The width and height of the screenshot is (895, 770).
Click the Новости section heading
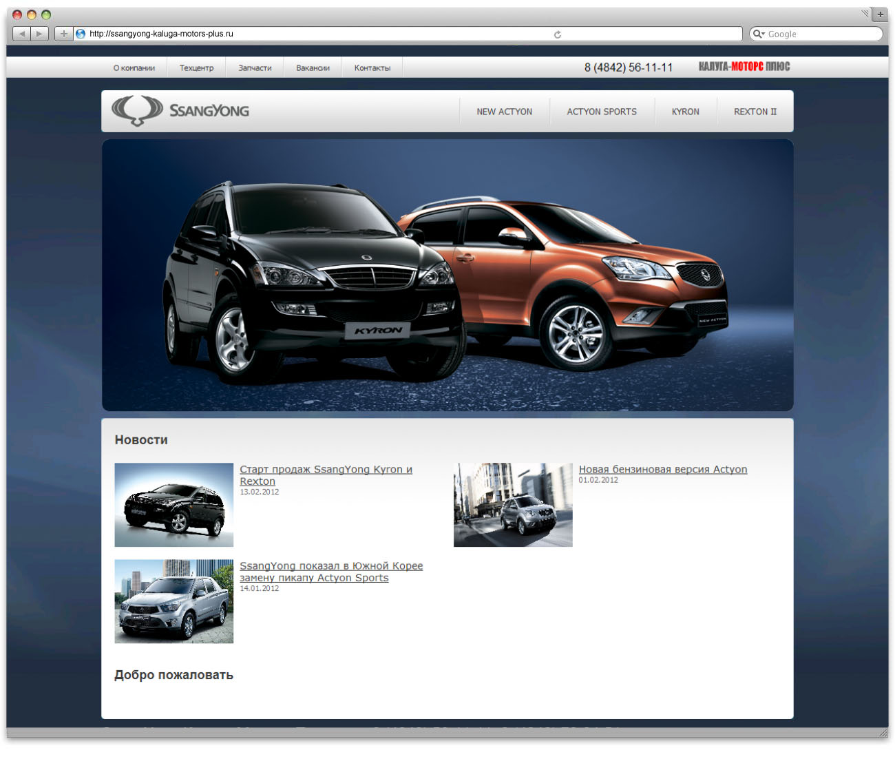tap(141, 439)
